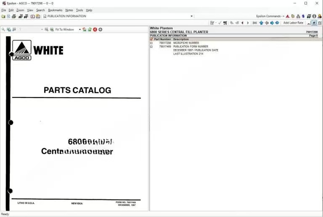
Task: Click the open folder toolbar icon
Action: click(x=3, y=16)
